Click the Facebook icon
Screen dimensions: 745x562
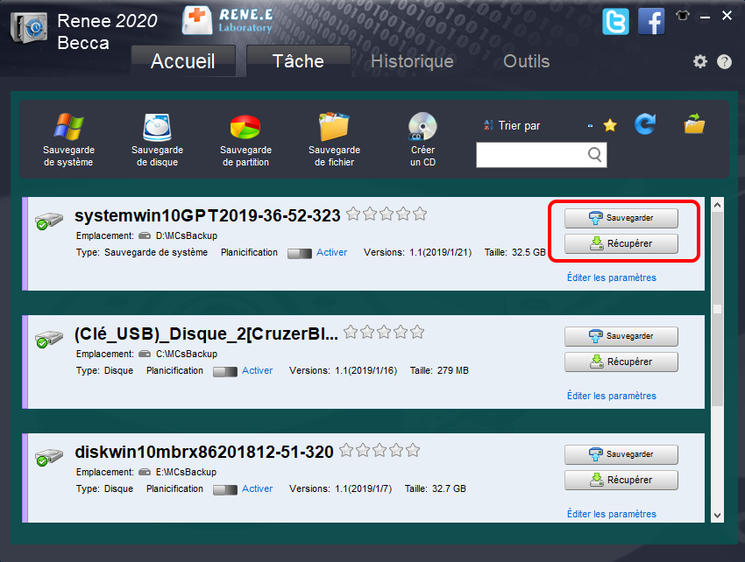point(651,22)
